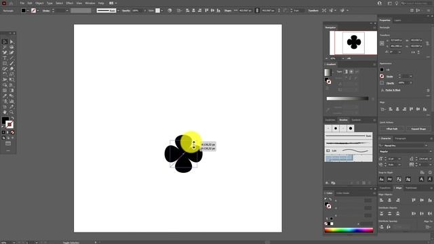Open stroke weight dropdown in Properties panel
The image size is (434, 244).
(x=411, y=77)
